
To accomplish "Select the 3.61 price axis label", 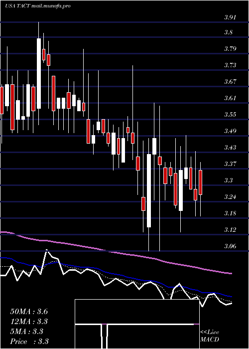I will coord(230,98).
